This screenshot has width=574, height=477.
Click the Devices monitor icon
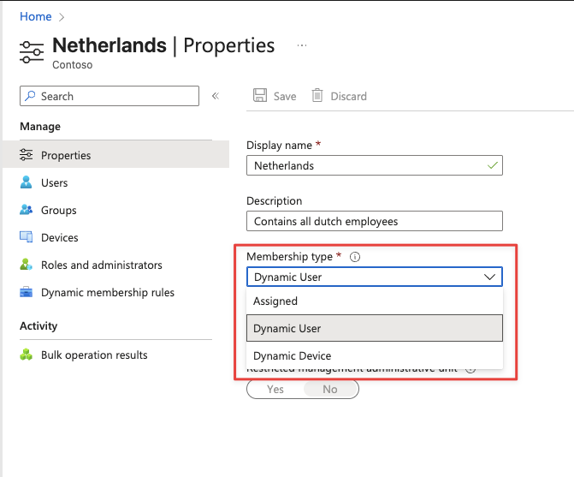[27, 237]
